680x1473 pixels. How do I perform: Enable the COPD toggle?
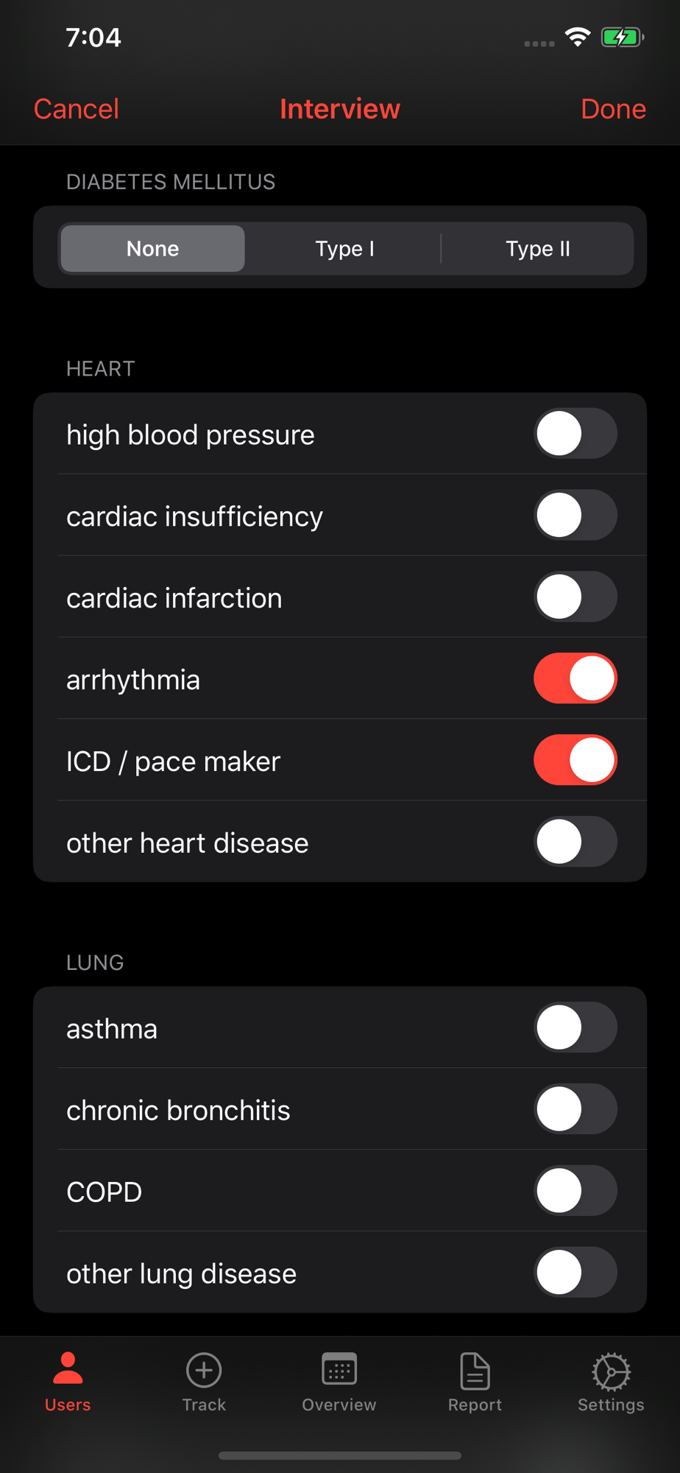coord(575,1191)
